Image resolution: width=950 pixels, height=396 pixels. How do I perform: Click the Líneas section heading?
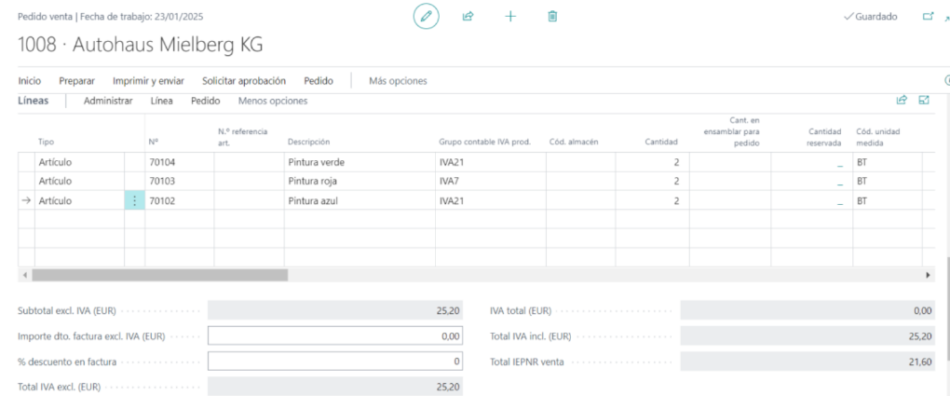[x=34, y=102]
